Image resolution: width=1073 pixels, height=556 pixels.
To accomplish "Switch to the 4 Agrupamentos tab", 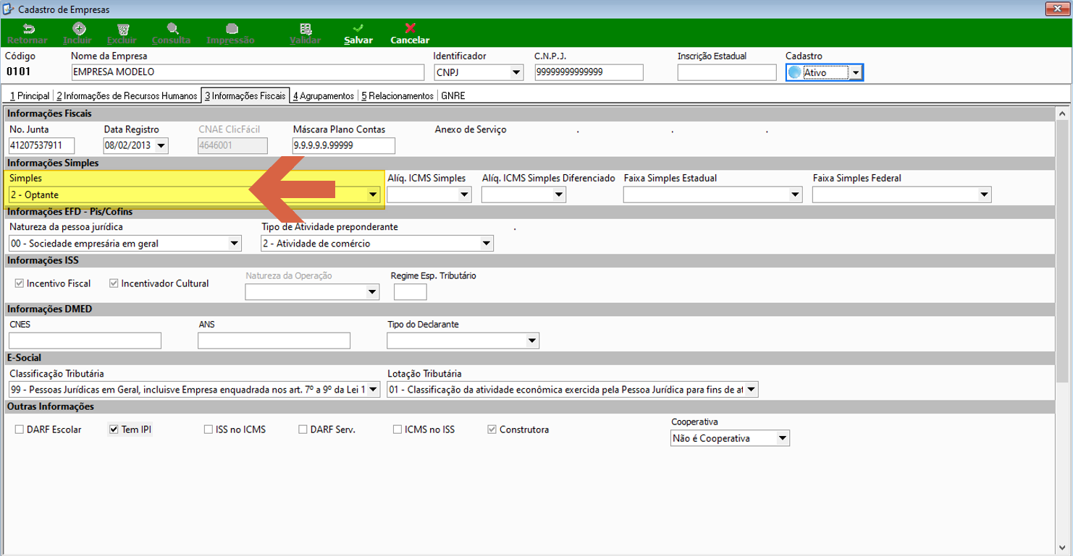I will point(324,95).
